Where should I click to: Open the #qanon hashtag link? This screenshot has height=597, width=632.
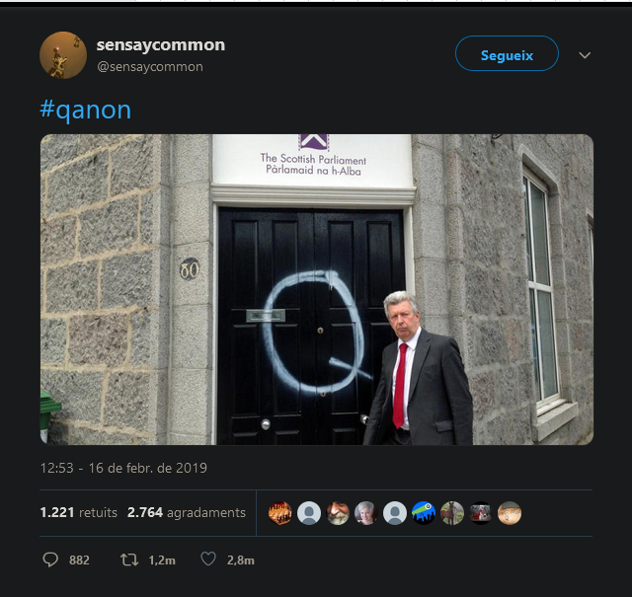coord(86,110)
